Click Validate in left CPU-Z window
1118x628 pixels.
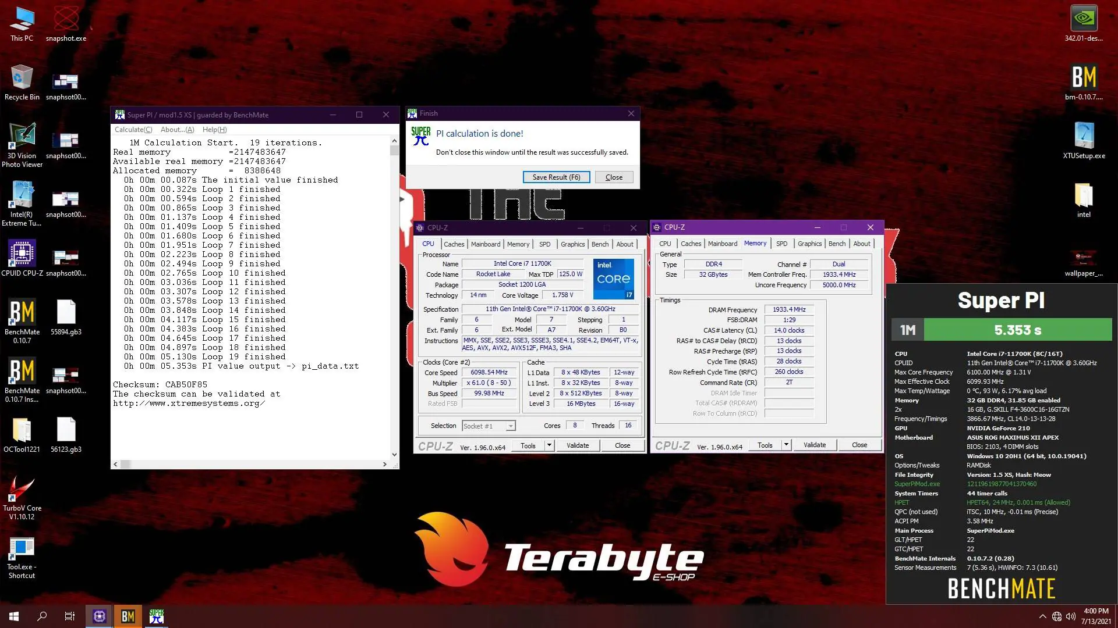578,445
